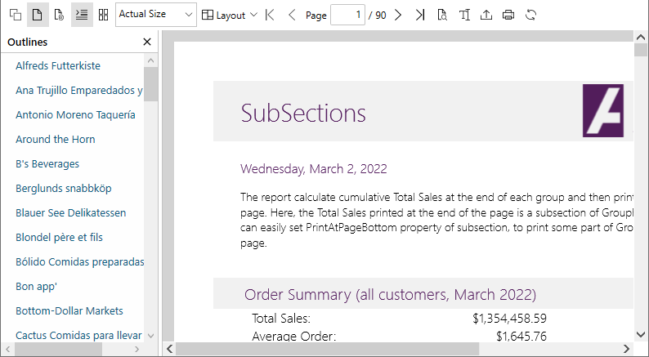Image resolution: width=649 pixels, height=357 pixels.
Task: Toggle the outlines panel button
Action: click(82, 15)
